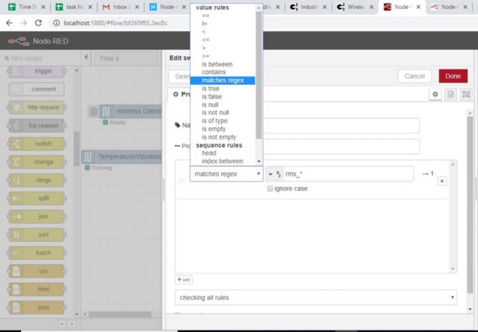Open node settings gear icon
This screenshot has width=478, height=332.
(x=435, y=94)
